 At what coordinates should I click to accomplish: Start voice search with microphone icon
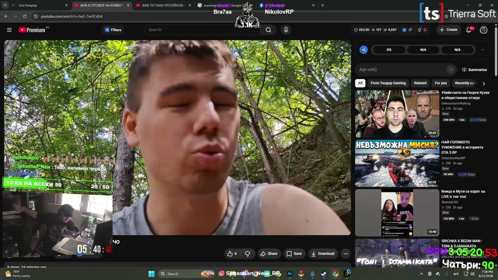tap(286, 30)
